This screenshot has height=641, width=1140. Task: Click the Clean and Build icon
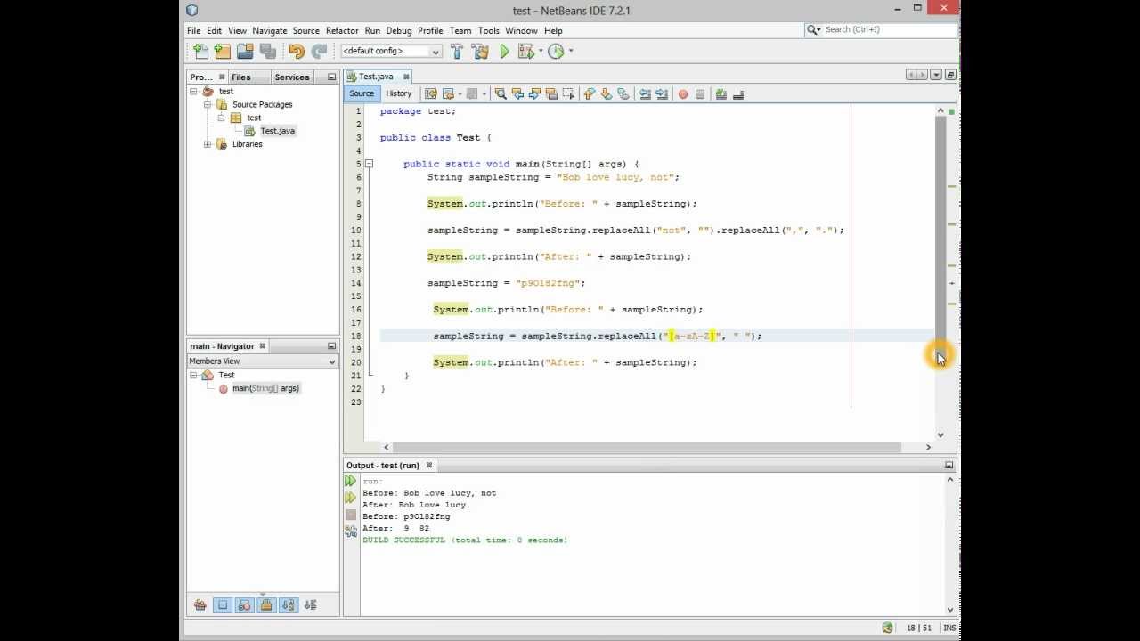coord(480,52)
